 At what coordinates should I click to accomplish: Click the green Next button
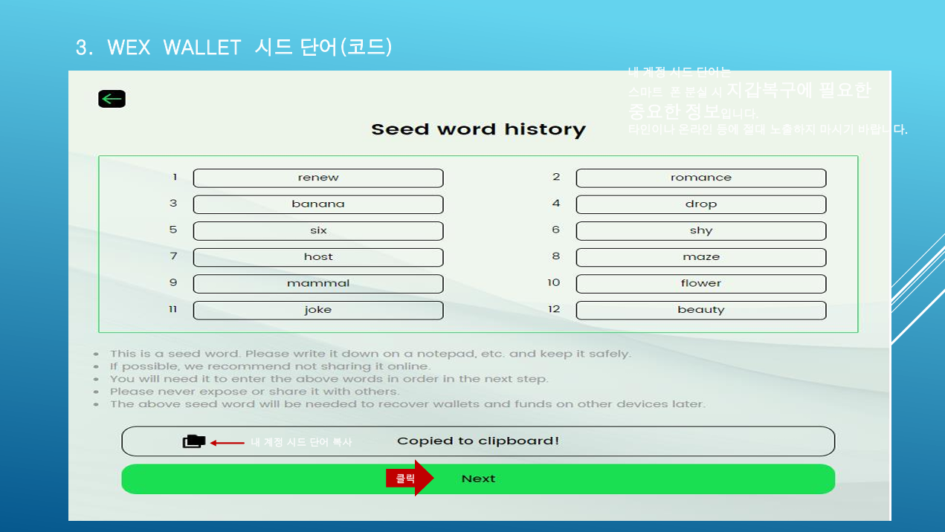click(x=478, y=479)
